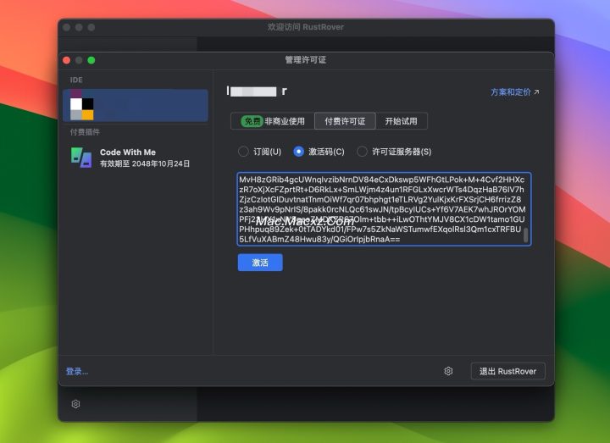Switch to 免费 非商业使用 tab
This screenshot has height=443, width=610.
tap(272, 121)
